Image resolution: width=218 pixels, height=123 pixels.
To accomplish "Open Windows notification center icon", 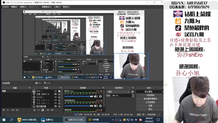I will [158, 120].
